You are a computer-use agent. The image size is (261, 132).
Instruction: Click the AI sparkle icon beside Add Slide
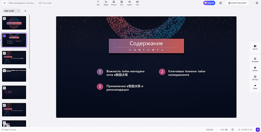(x=25, y=11)
